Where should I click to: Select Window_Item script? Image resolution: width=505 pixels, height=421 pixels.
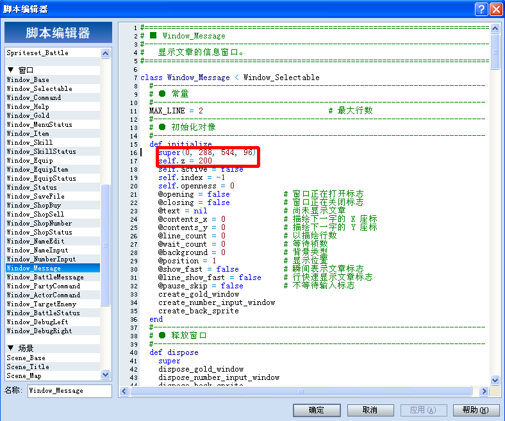[53, 134]
